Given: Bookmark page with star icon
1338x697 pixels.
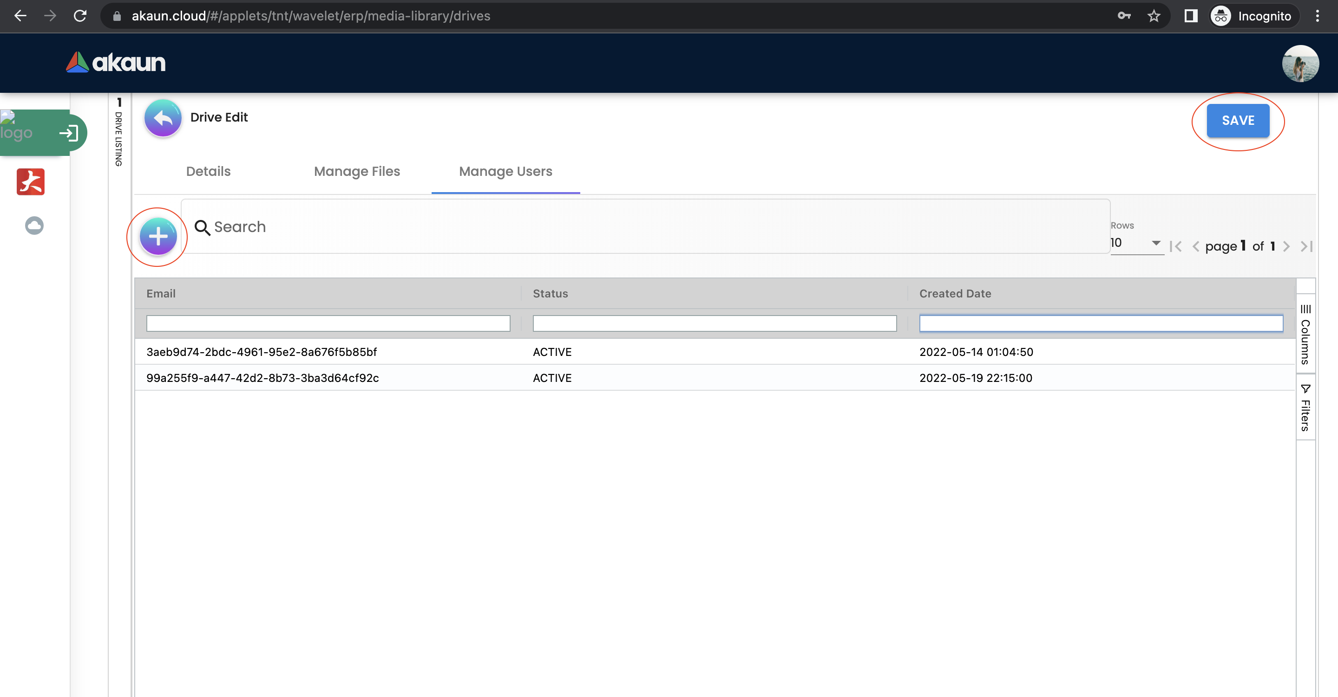Looking at the screenshot, I should click(x=1154, y=16).
